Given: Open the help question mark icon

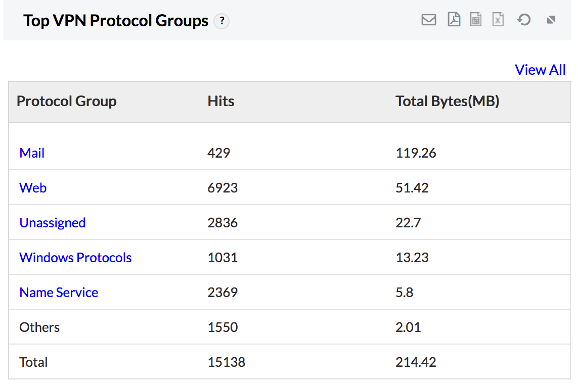Looking at the screenshot, I should tap(221, 21).
